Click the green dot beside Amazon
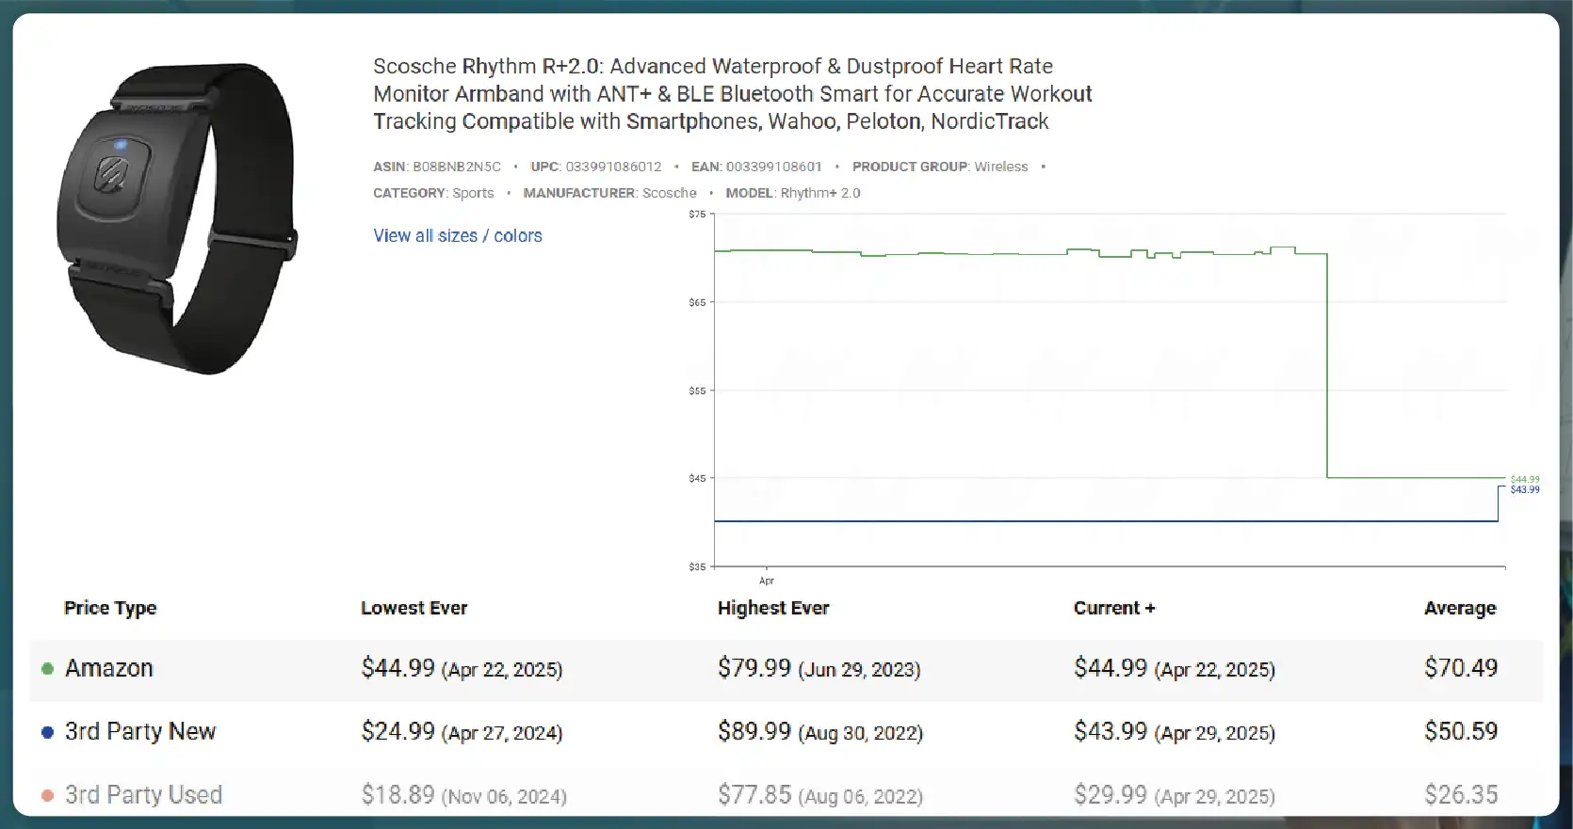The width and height of the screenshot is (1573, 829). [x=47, y=669]
